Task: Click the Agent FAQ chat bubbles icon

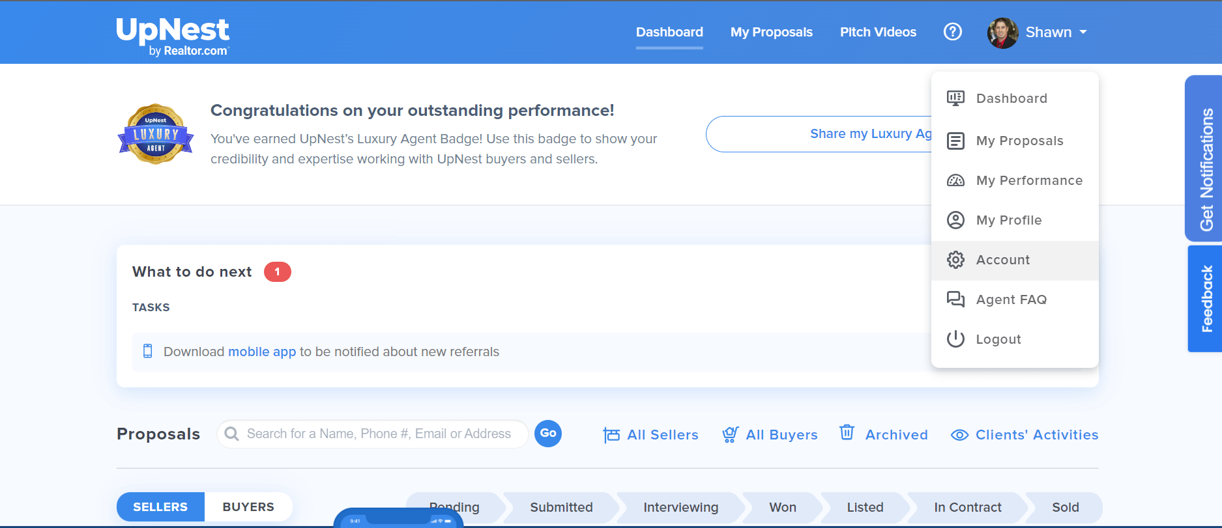Action: tap(955, 299)
